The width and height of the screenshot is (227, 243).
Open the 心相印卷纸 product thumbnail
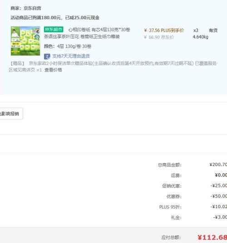coord(25,41)
